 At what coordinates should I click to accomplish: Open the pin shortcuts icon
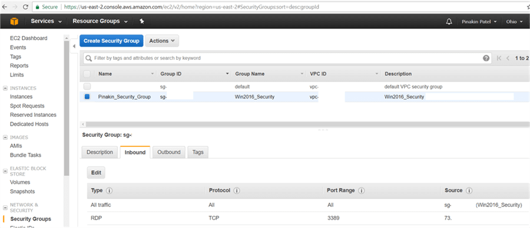pos(142,21)
